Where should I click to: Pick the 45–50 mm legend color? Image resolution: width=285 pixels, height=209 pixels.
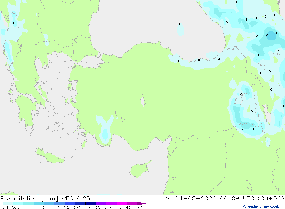click(132, 203)
